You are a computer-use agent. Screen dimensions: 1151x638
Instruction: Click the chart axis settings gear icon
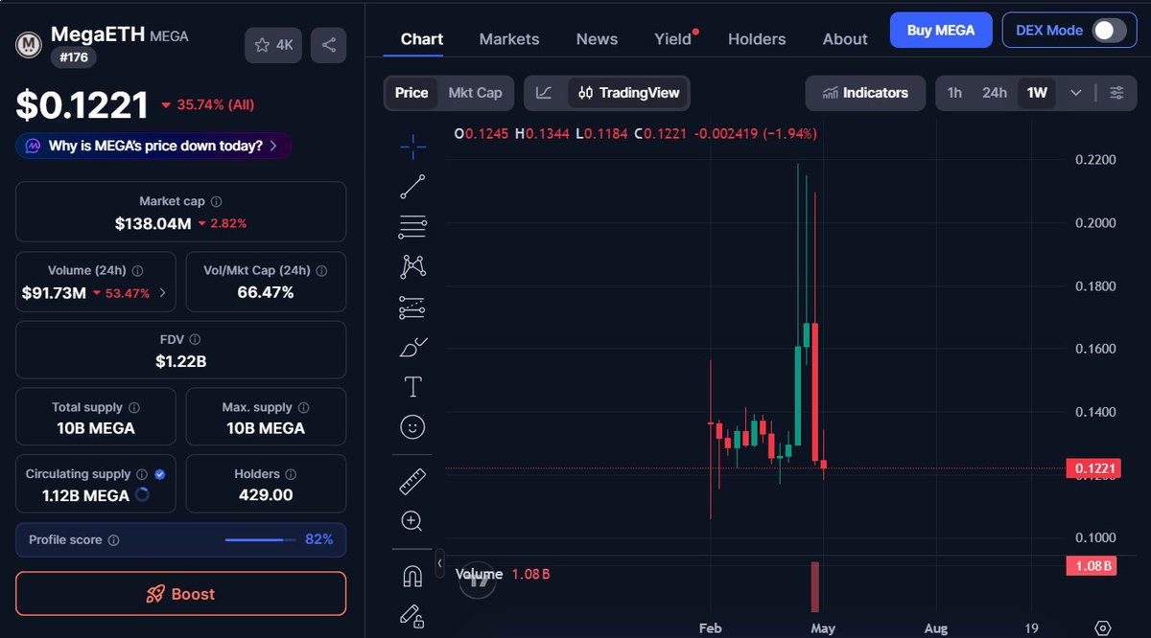coord(1103,628)
